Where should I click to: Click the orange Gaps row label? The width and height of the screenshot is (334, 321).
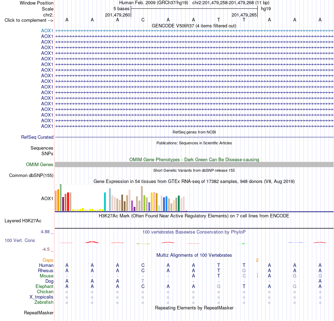click(x=48, y=260)
